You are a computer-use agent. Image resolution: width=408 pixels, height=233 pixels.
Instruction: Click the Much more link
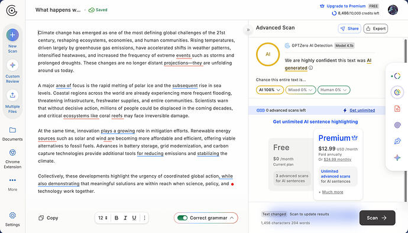(x=332, y=192)
